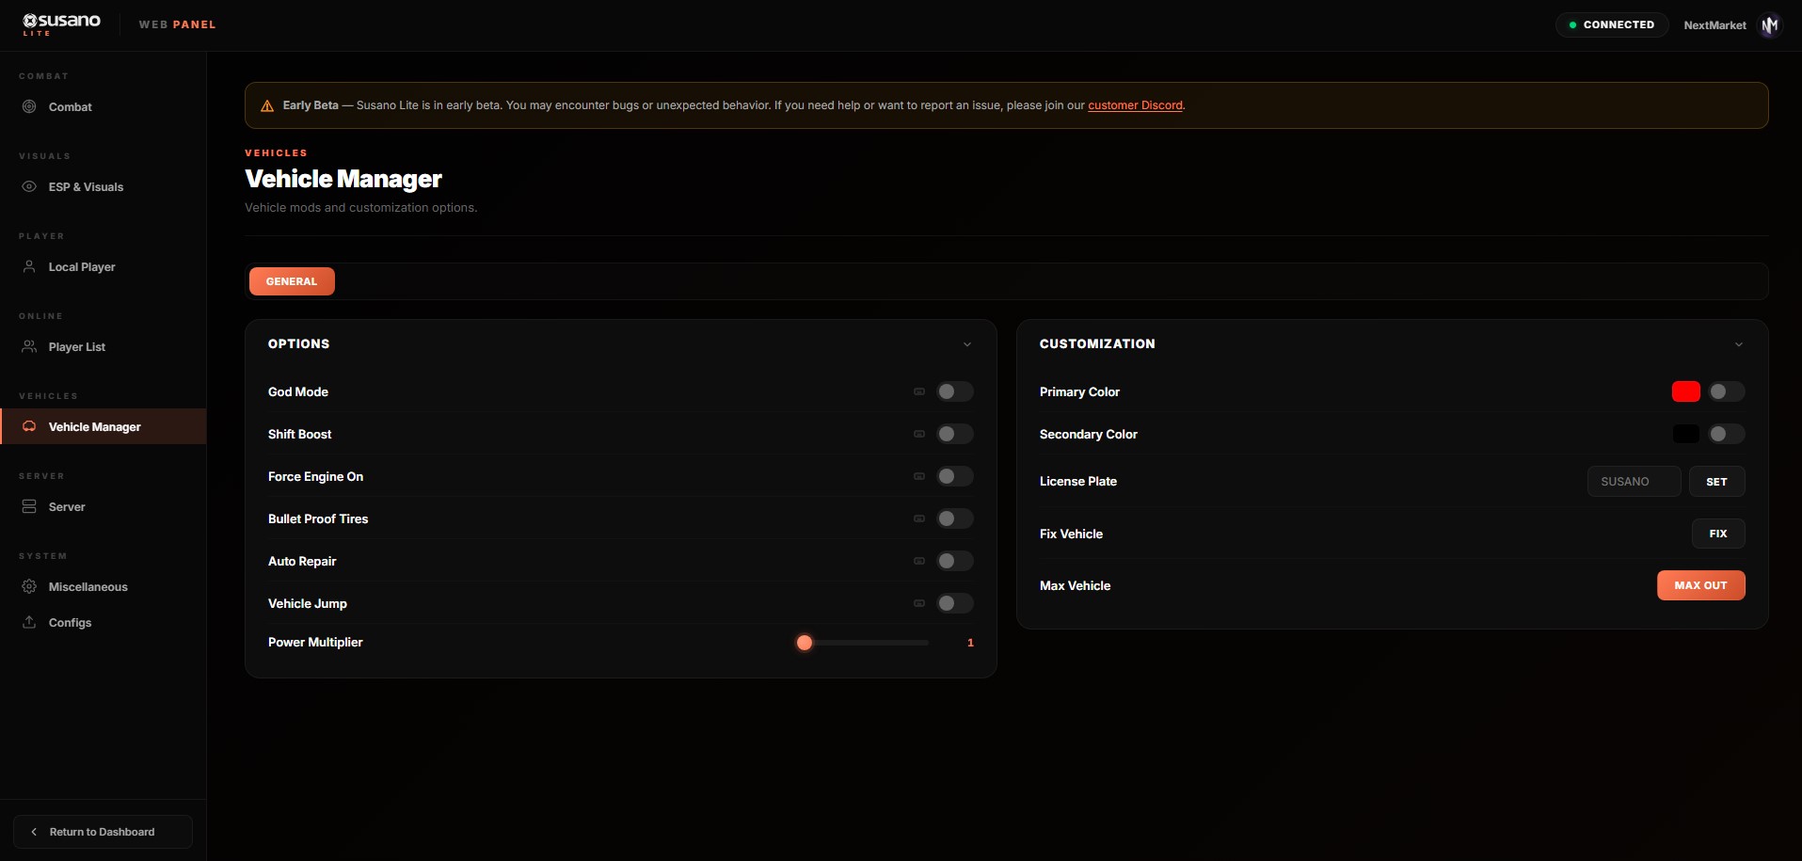
Task: Click the ESP & Visuals eye icon
Action: click(29, 186)
